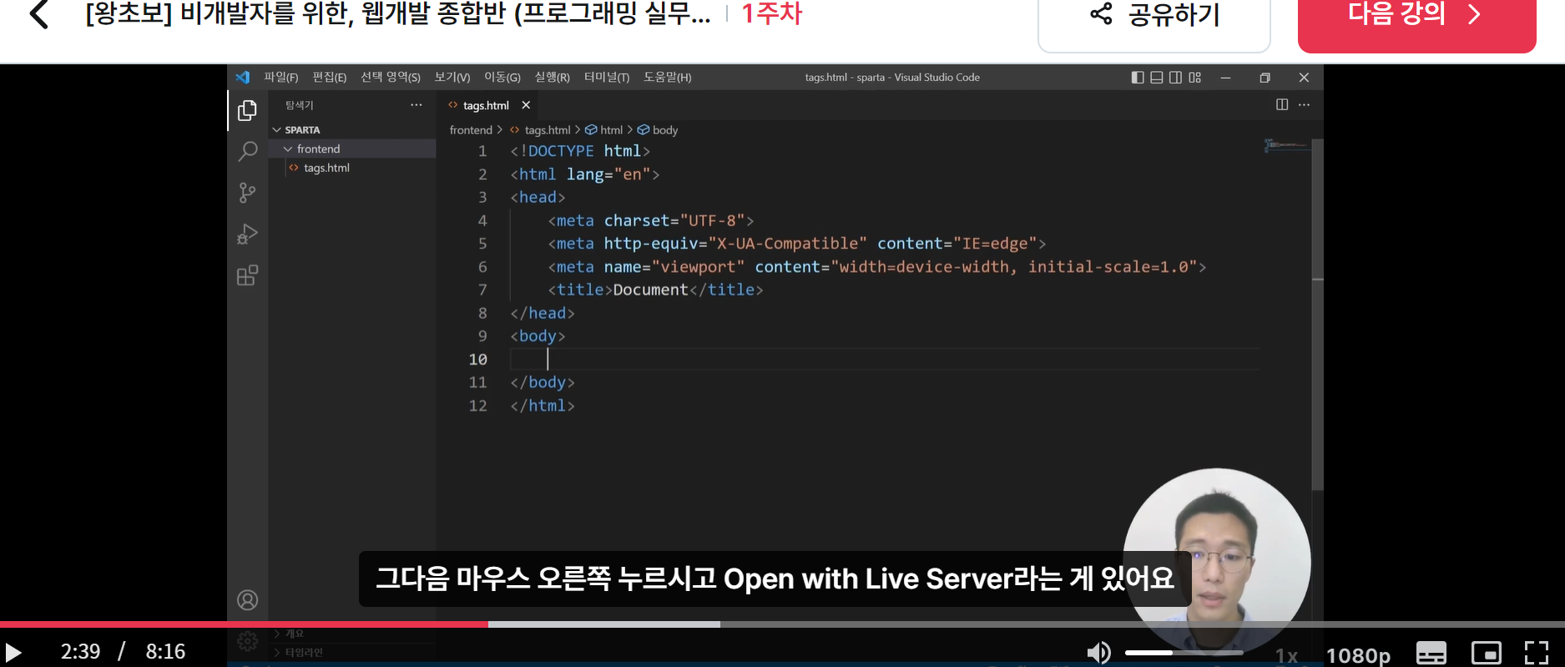The width and height of the screenshot is (1565, 667).
Task: Open the Manage gear icon
Action: [x=247, y=641]
